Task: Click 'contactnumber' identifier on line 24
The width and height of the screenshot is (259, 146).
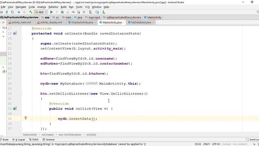Action: (x=114, y=64)
